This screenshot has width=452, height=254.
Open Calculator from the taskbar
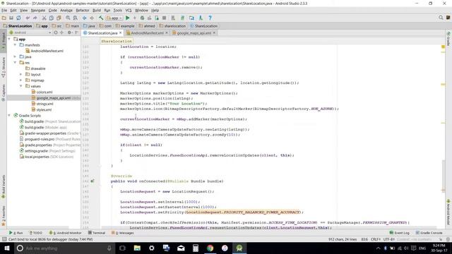coord(196,248)
